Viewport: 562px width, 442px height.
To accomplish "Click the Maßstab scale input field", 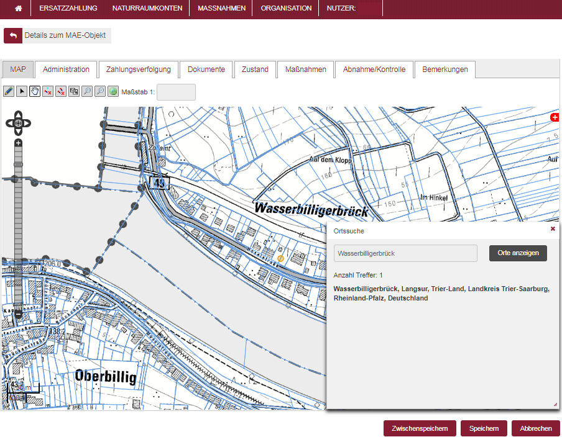I will (176, 92).
